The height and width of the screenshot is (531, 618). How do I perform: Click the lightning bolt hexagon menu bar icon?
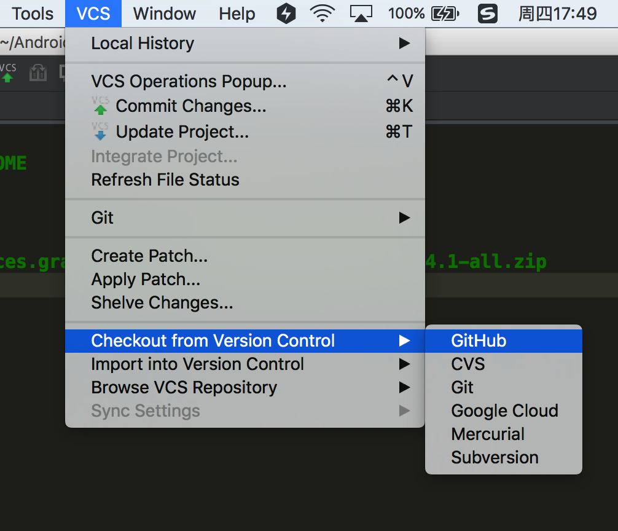click(286, 14)
